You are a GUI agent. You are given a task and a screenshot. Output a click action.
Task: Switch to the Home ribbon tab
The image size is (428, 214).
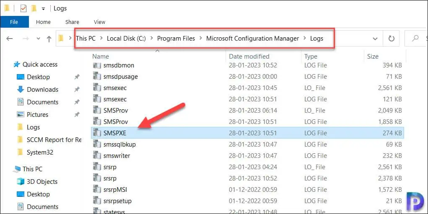click(x=43, y=22)
